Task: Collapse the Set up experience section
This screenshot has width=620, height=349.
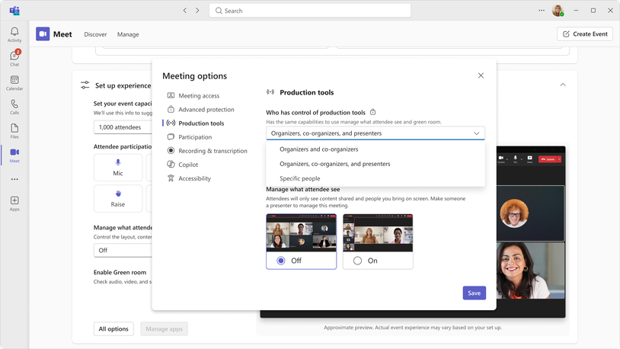Action: coord(563,85)
